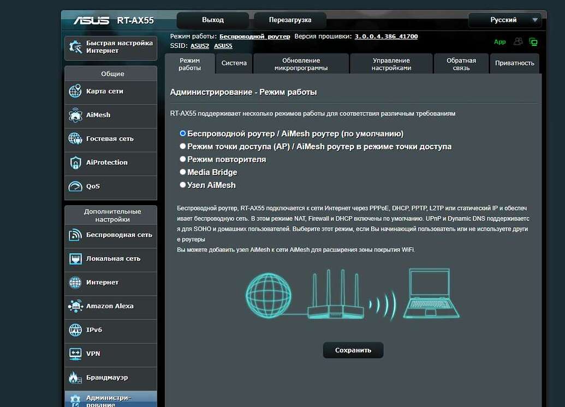Open the 'Обновление микропрограммы' tab
Image resolution: width=565 pixels, height=407 pixels.
click(x=301, y=64)
